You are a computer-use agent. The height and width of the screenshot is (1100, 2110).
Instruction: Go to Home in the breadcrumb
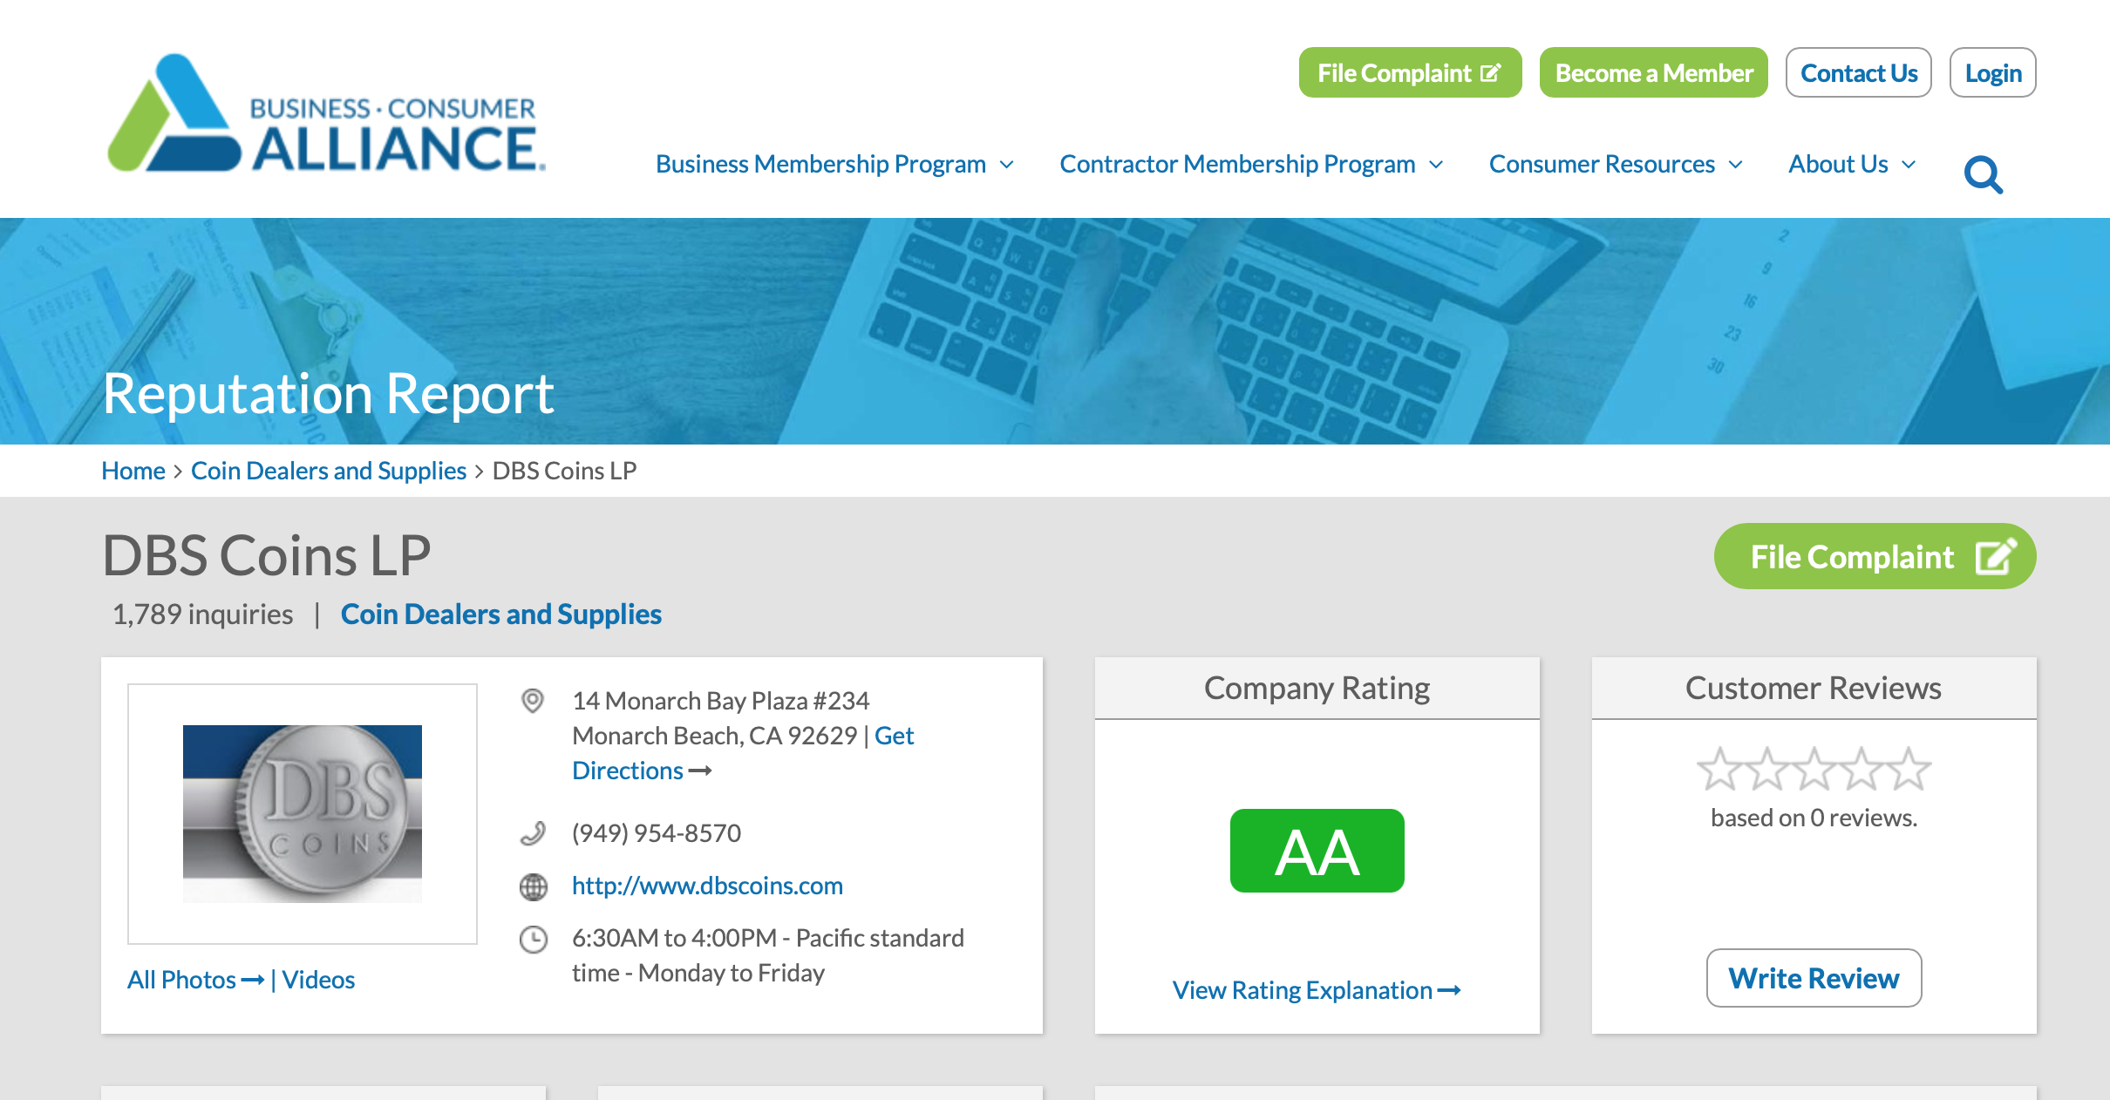coord(133,471)
